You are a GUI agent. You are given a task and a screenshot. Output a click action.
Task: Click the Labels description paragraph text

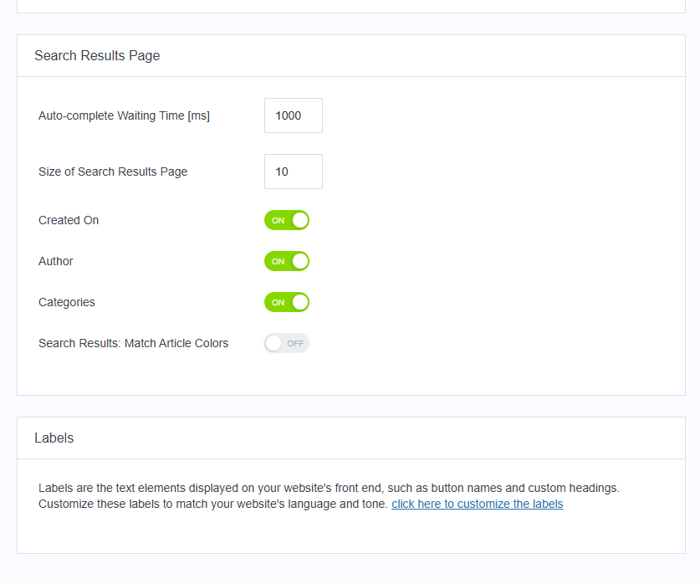pyautogui.click(x=329, y=495)
